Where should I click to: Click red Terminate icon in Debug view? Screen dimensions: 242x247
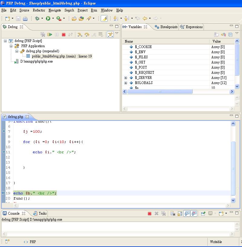64,34
